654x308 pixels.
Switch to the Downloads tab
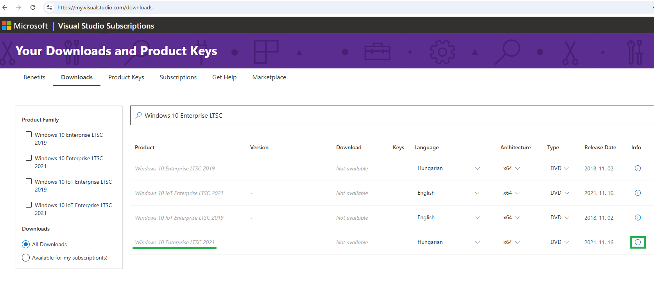77,77
